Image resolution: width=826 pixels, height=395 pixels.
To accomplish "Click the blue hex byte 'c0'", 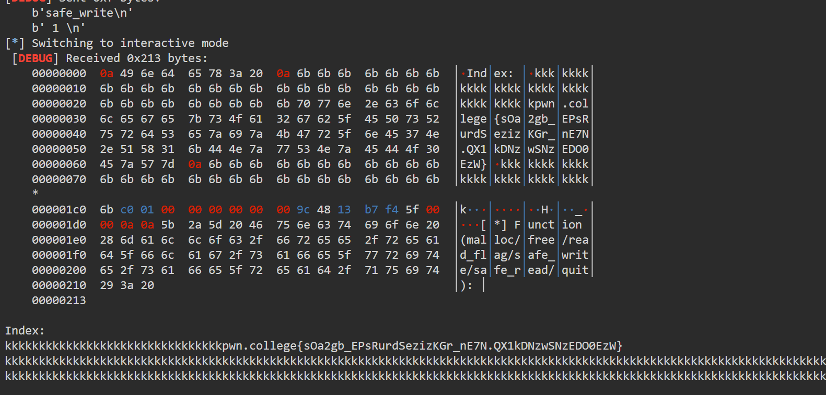I will (x=127, y=209).
